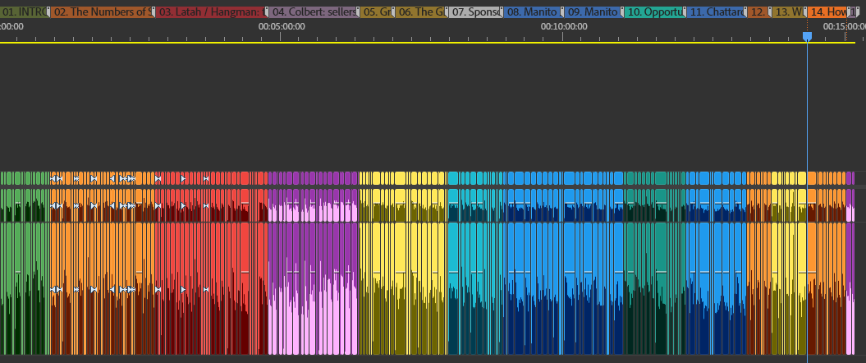
Task: Jump to '03. Latah / Hangman' marker
Action: [212, 11]
